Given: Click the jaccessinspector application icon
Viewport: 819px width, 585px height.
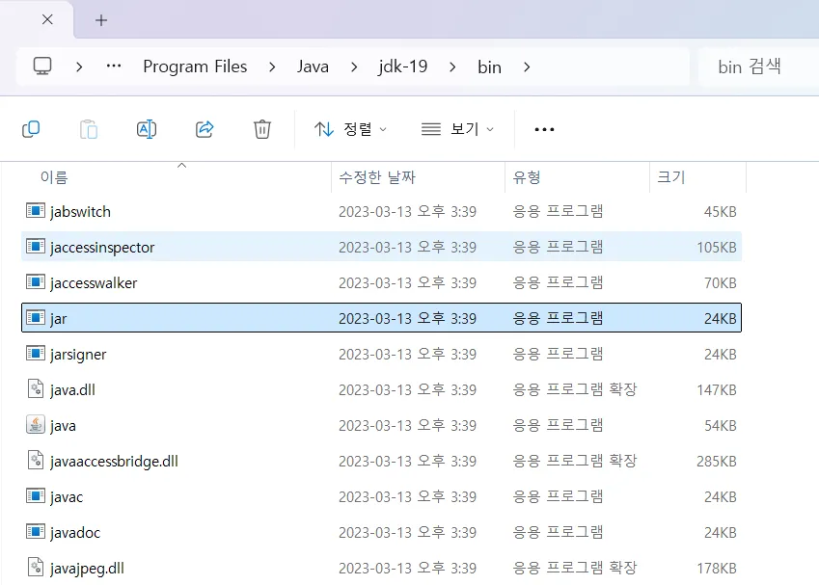Looking at the screenshot, I should [36, 247].
